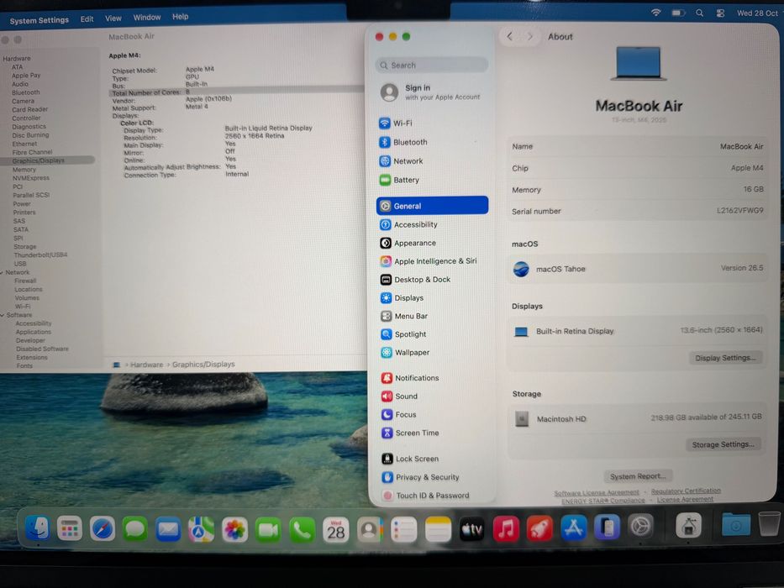This screenshot has height=588, width=784.
Task: Select the General sidebar item
Action: tap(432, 206)
